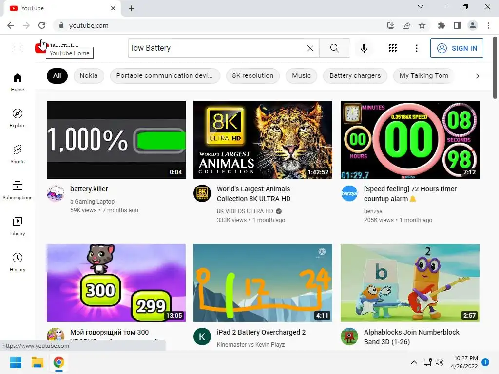
Task: Open 8K VIDEOS ULTRA HD channel
Action: [245, 211]
